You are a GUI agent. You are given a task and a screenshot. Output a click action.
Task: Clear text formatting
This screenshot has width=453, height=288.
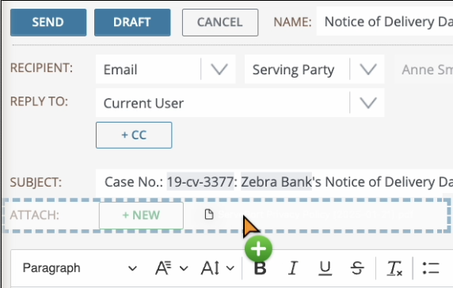tap(394, 268)
